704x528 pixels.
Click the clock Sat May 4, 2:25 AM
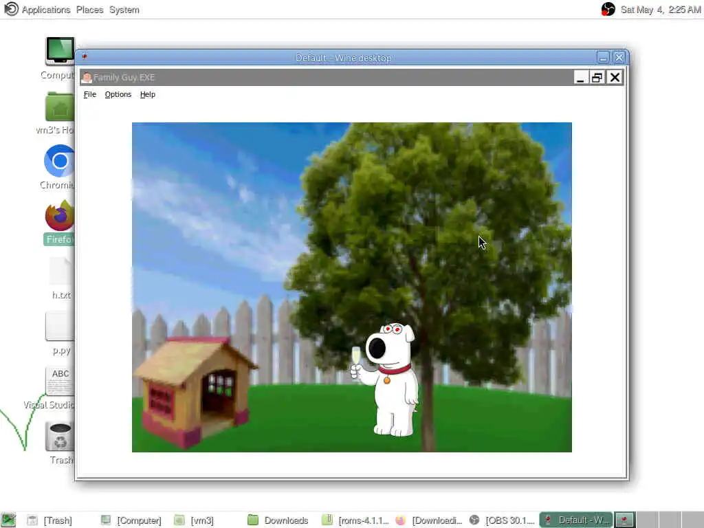point(660,10)
